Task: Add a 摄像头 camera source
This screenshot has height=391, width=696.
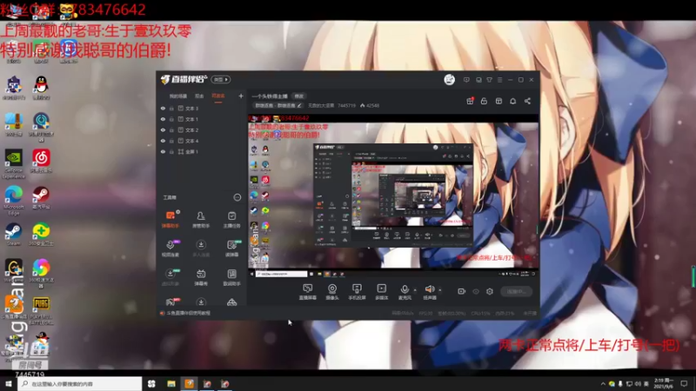Action: click(x=332, y=292)
